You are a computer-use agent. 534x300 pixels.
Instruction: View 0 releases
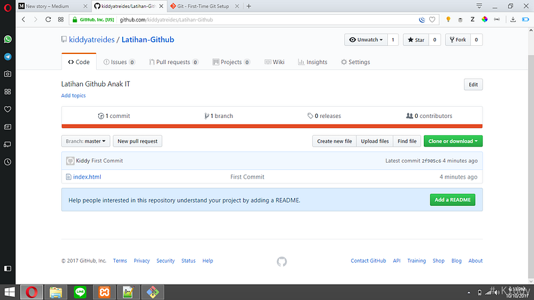[324, 116]
